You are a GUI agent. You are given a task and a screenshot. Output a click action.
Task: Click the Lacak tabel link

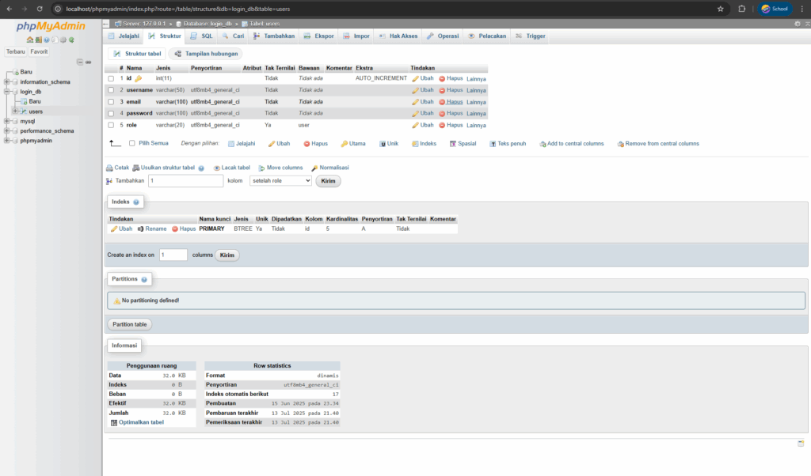[232, 168]
